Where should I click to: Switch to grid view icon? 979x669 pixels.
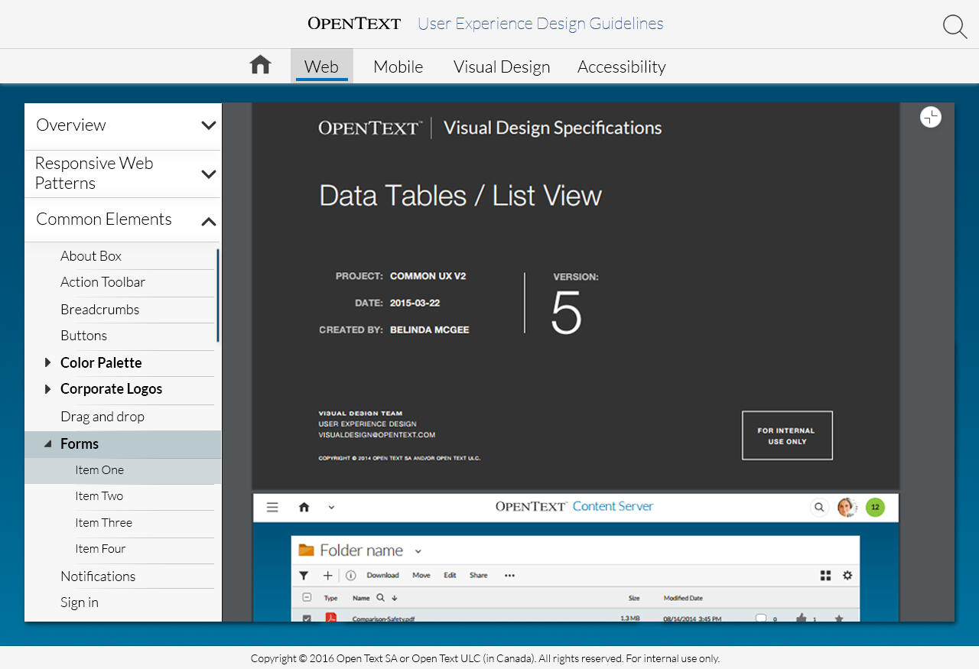click(825, 576)
